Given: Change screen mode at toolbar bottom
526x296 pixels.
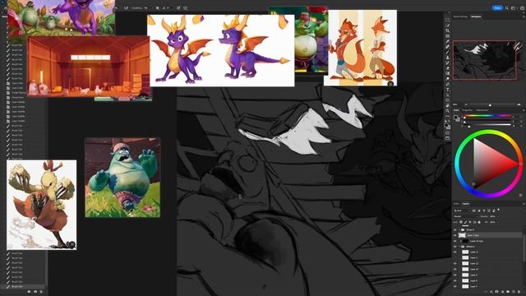Looking at the screenshot, I should (447, 138).
